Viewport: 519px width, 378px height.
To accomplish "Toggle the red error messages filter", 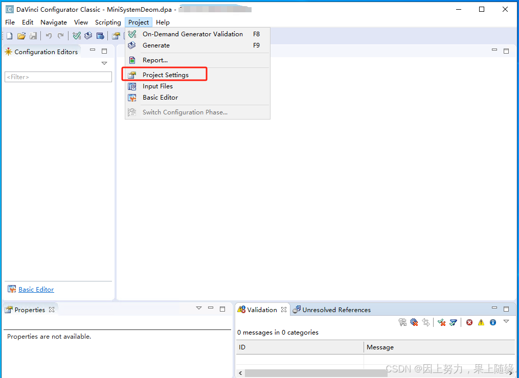I will [469, 322].
